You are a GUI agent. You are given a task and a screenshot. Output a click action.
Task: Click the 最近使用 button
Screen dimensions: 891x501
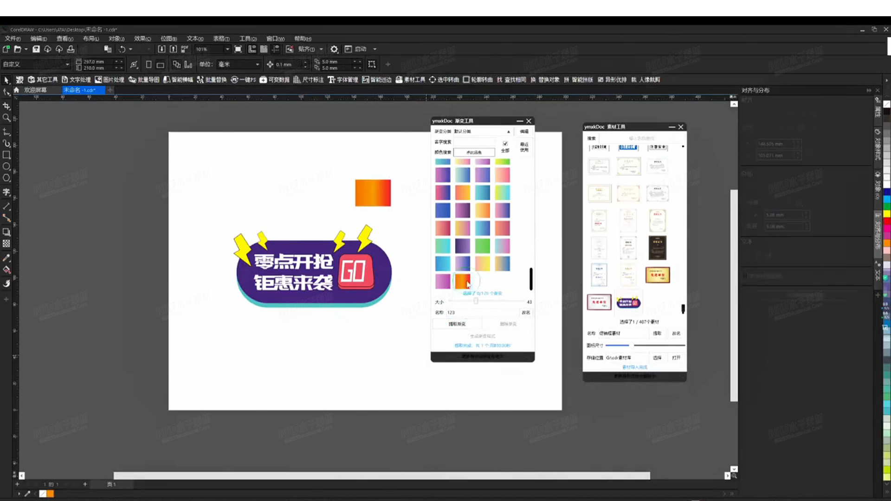[x=524, y=147]
